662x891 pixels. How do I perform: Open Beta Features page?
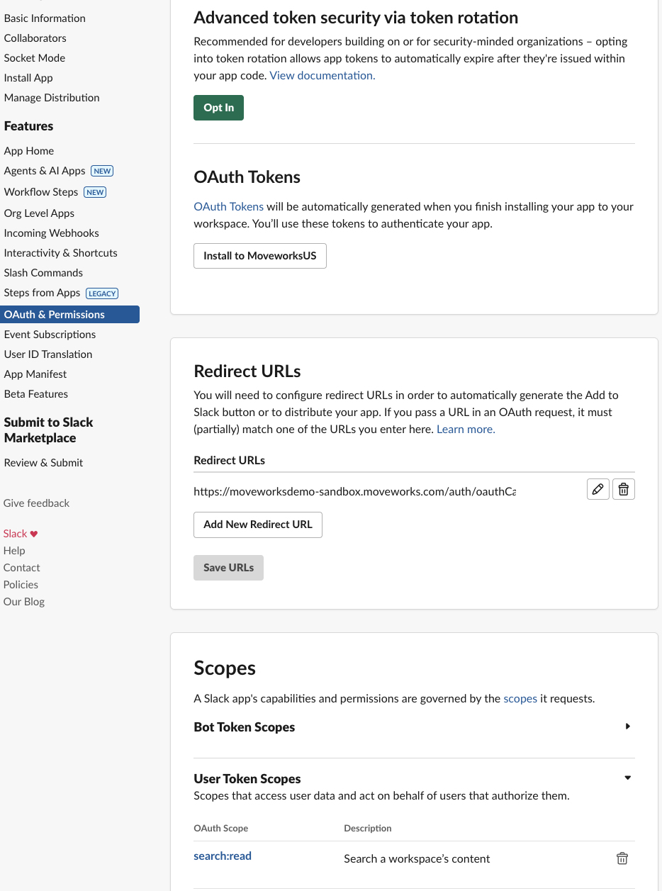pyautogui.click(x=36, y=394)
